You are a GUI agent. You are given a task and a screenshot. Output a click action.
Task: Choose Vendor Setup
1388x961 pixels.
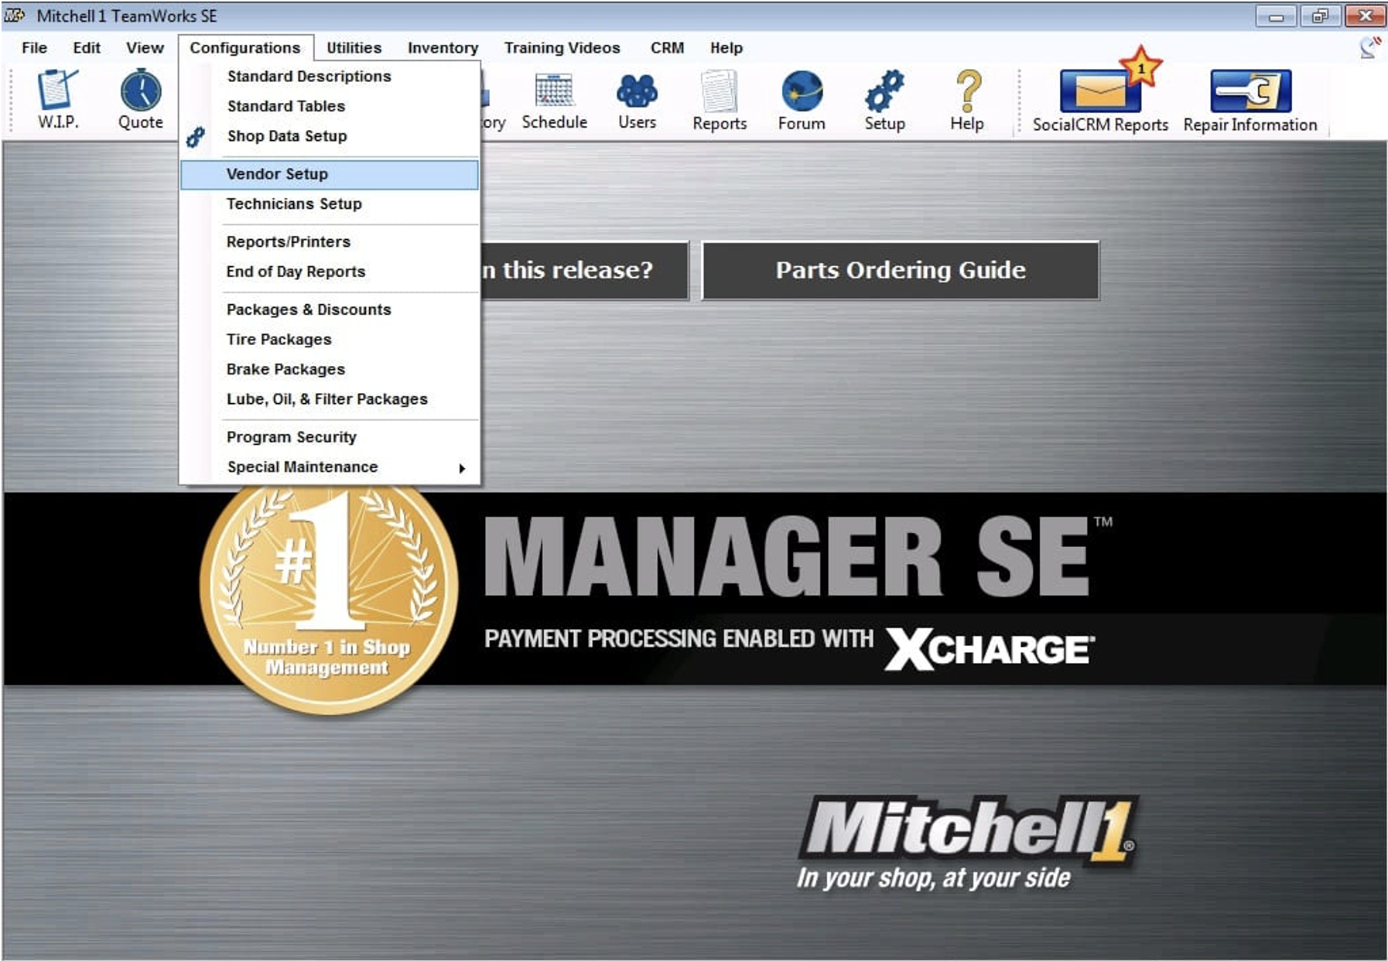(330, 174)
